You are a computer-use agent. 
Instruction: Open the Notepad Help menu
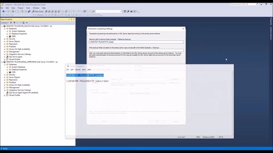[x=89, y=70]
